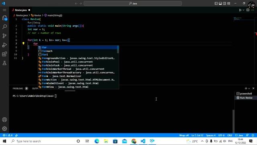Open File Explorer from taskbar
Screen dimensions: 257x145
pyautogui.click(x=106, y=141)
